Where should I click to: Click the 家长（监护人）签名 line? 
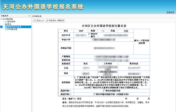tap(72, 99)
